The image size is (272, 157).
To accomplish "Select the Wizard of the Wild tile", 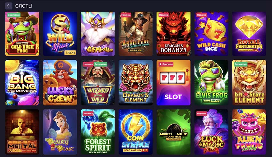I will [98, 83].
